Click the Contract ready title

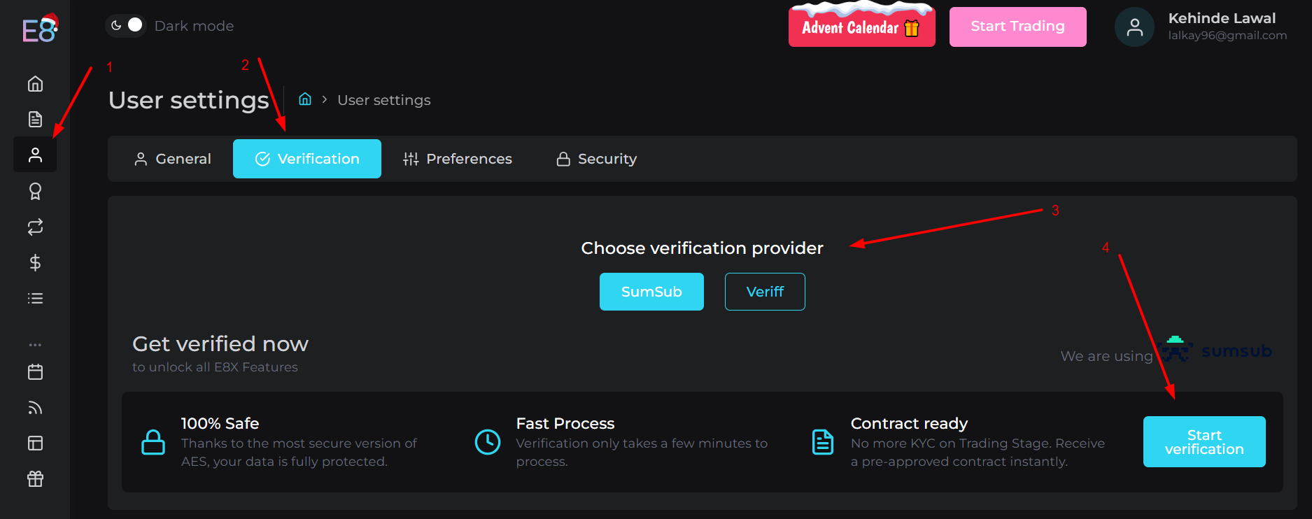pyautogui.click(x=909, y=424)
